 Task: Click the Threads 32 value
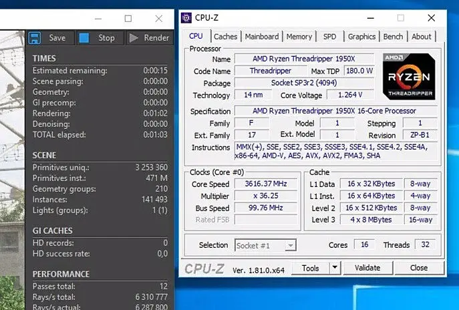click(426, 245)
